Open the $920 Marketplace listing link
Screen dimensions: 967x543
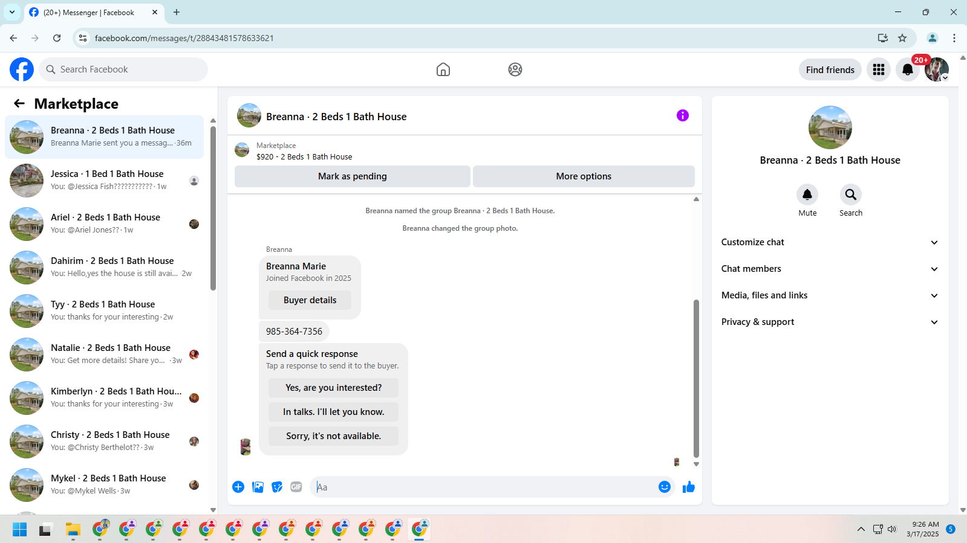point(304,156)
